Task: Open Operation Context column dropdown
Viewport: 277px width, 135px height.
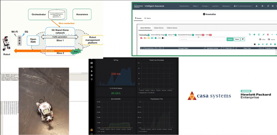Action: coord(221,48)
